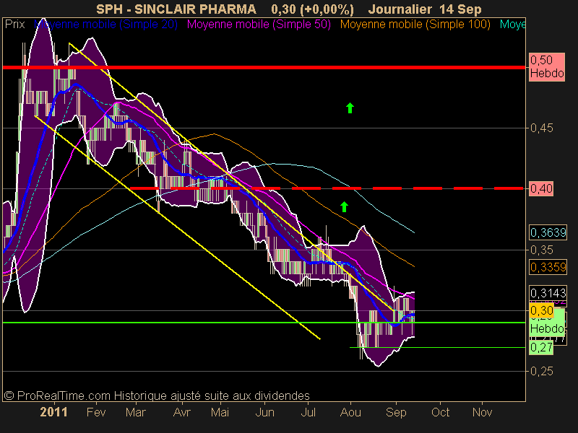Image resolution: width=578 pixels, height=433 pixels.
Task: Select Moyenne mobile (Simple 20) legend
Action: click(105, 25)
